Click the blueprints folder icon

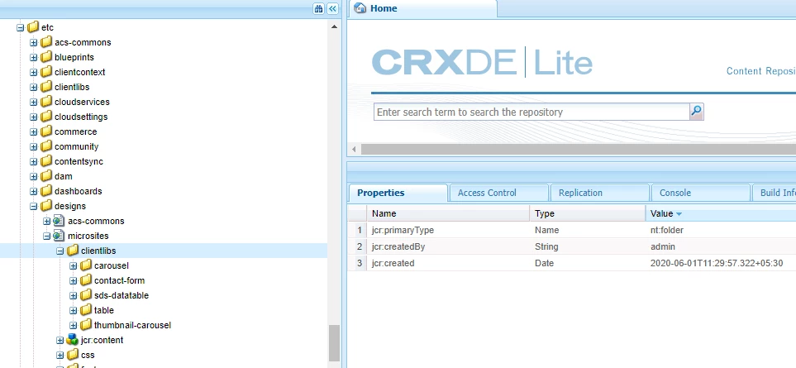pos(46,57)
